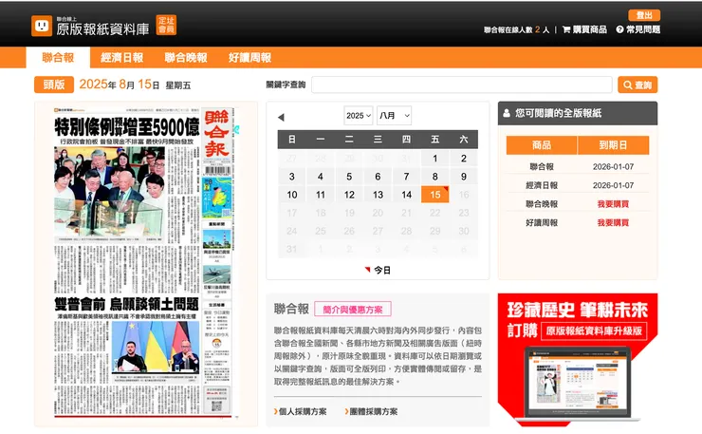Select calendar date 3

click(x=292, y=177)
